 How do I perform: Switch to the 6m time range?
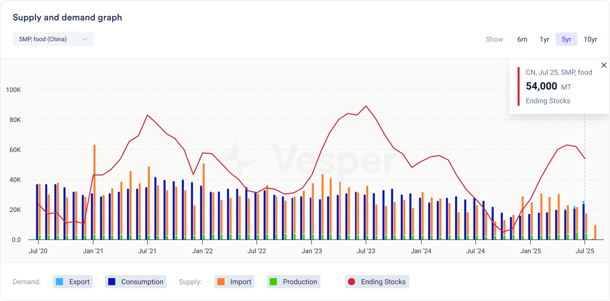pyautogui.click(x=522, y=39)
